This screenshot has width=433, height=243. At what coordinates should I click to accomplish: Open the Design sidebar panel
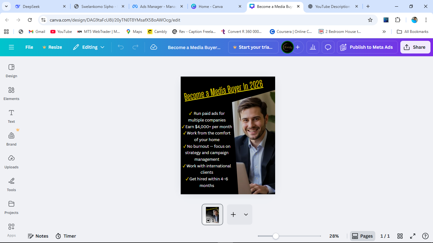pyautogui.click(x=11, y=71)
